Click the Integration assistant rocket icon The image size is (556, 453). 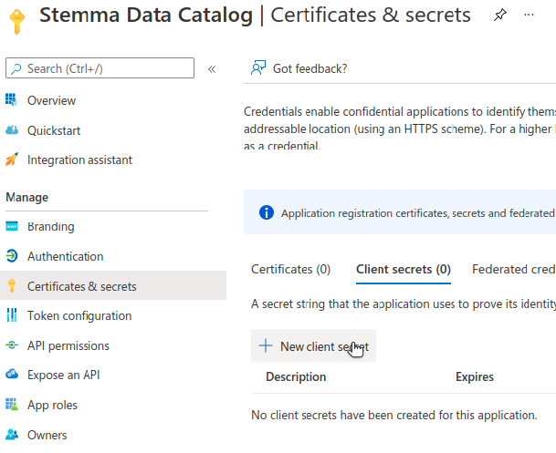12,160
